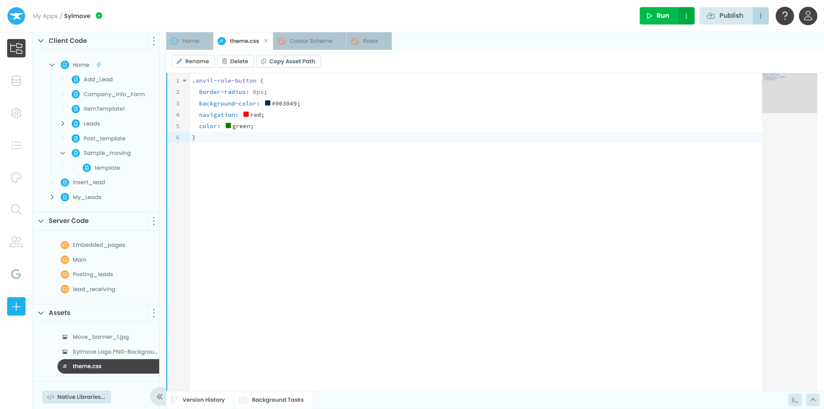This screenshot has width=824, height=409.
Task: Open Assets three-dot menu
Action: (154, 313)
